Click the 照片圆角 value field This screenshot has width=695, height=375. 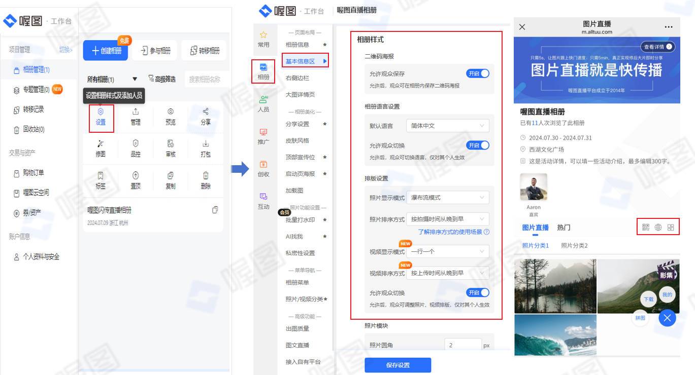[462, 345]
